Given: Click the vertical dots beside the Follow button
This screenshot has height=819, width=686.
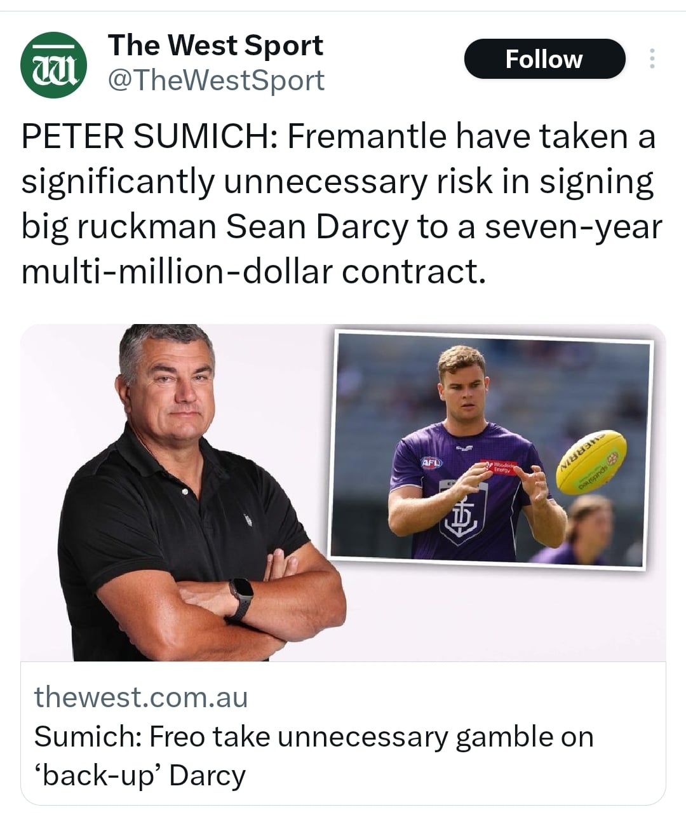Looking at the screenshot, I should click(653, 58).
